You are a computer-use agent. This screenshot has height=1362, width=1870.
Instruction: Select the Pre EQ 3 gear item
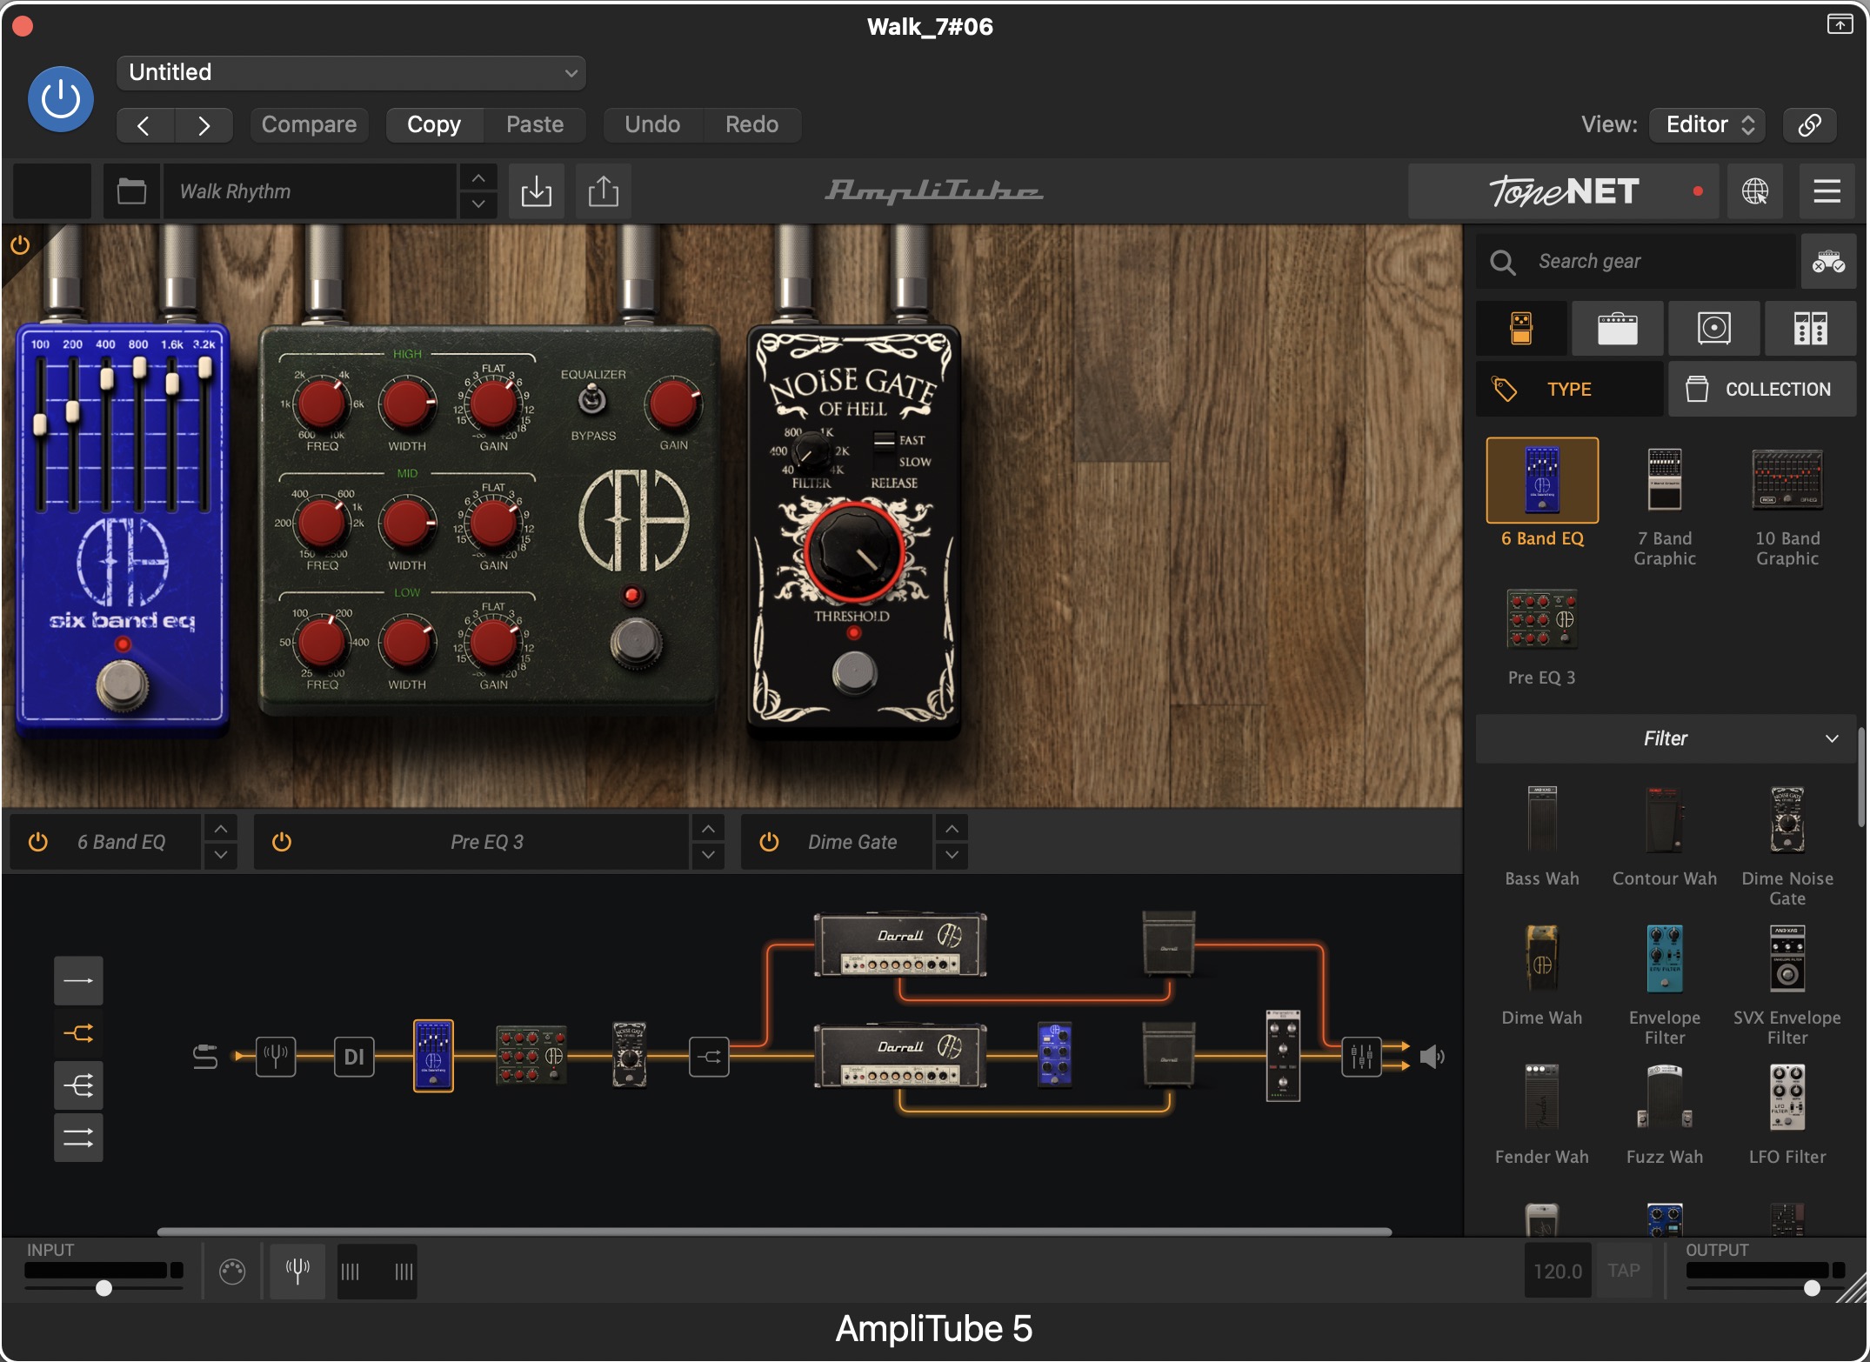pyautogui.click(x=1542, y=619)
